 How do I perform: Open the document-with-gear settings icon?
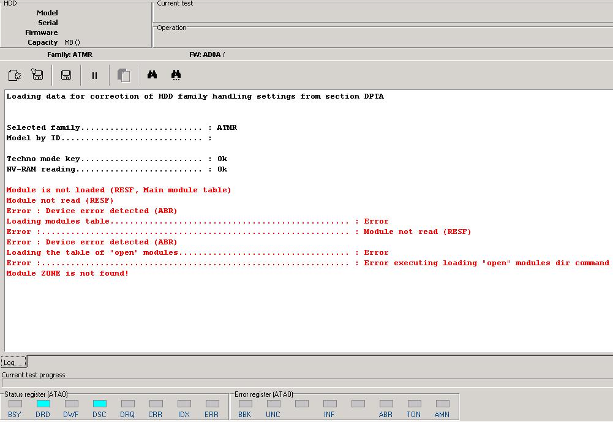click(15, 75)
